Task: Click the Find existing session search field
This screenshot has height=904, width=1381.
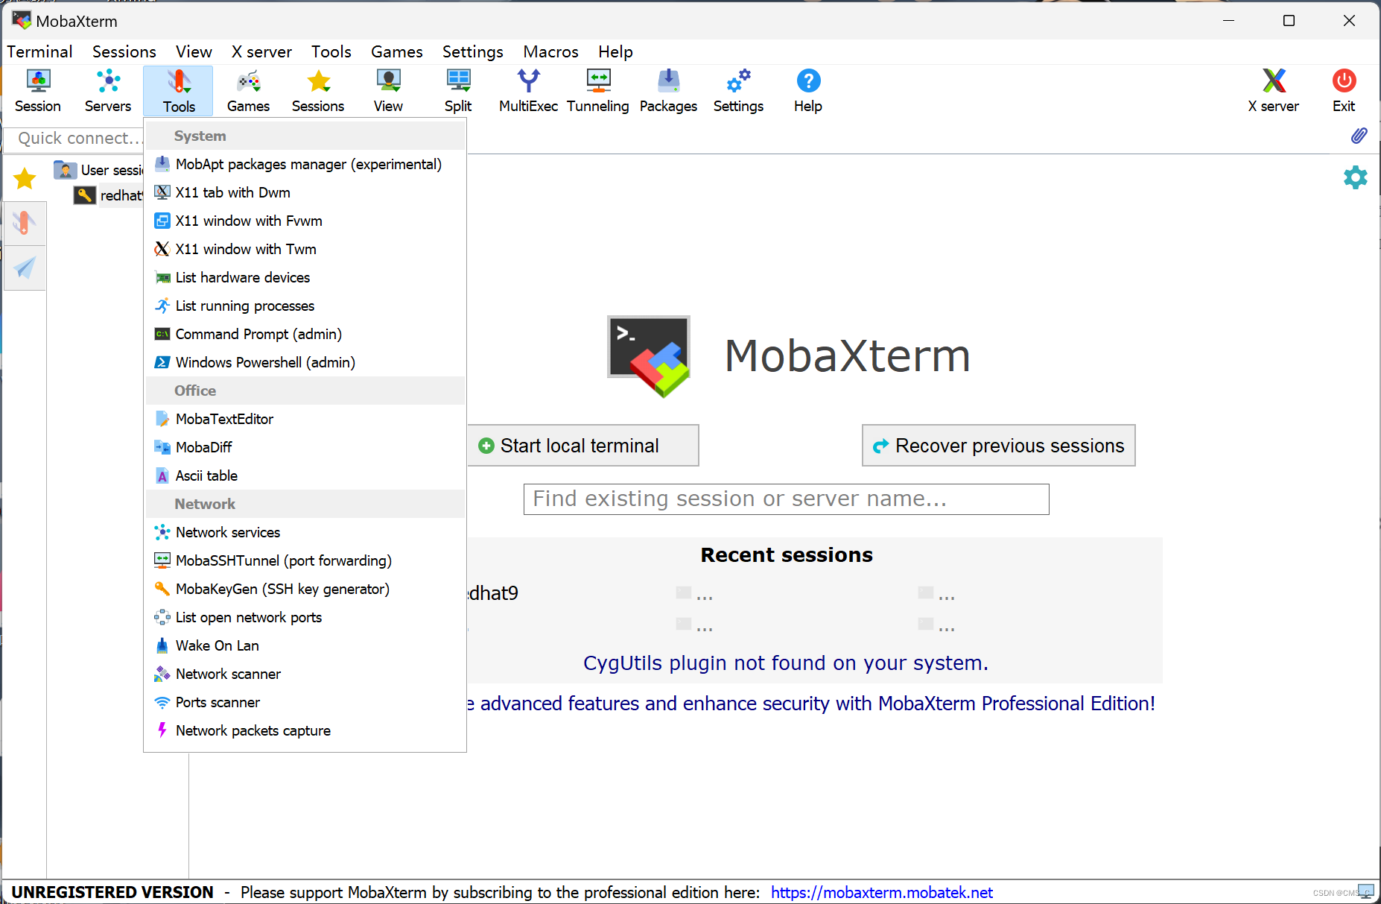Action: (x=786, y=499)
